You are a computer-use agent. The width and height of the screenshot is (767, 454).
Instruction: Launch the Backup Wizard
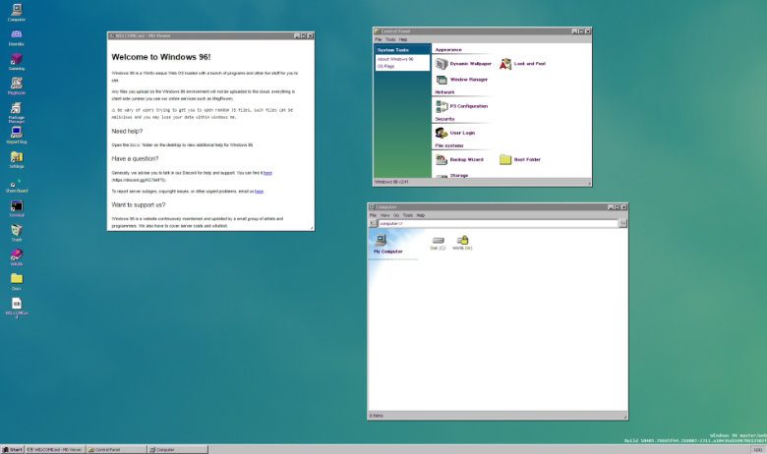point(459,159)
